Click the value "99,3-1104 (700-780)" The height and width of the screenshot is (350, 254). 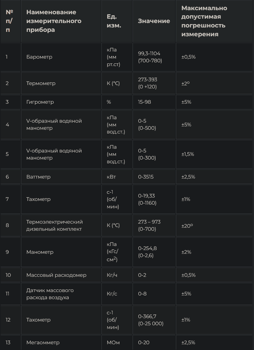[150, 57]
